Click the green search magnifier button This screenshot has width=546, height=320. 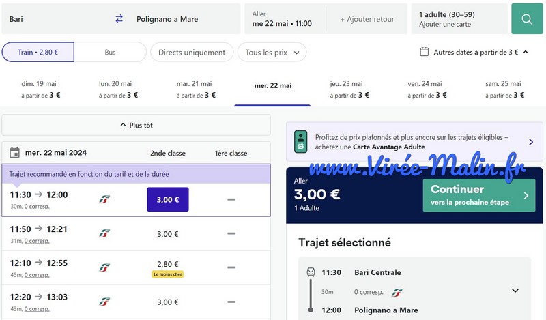(x=527, y=19)
